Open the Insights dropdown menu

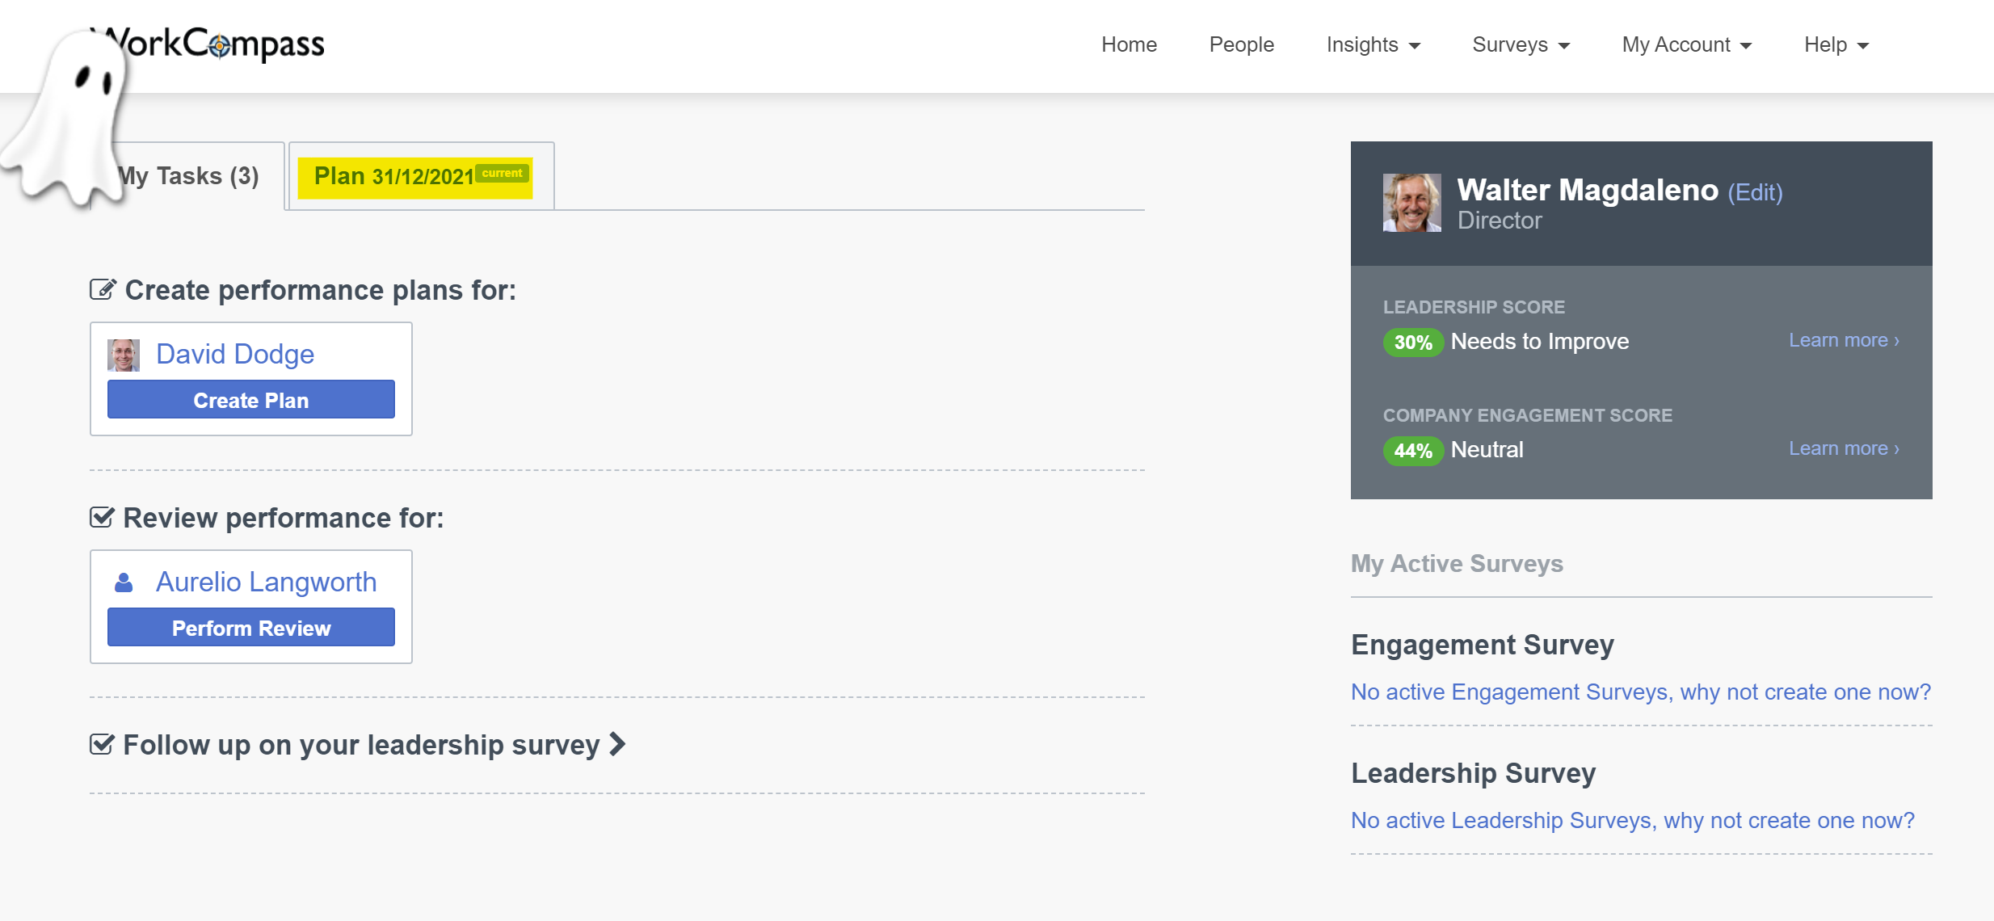[x=1373, y=45]
